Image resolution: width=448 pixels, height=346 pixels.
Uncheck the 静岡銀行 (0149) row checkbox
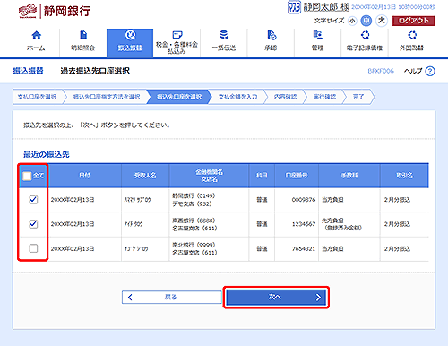(x=33, y=199)
